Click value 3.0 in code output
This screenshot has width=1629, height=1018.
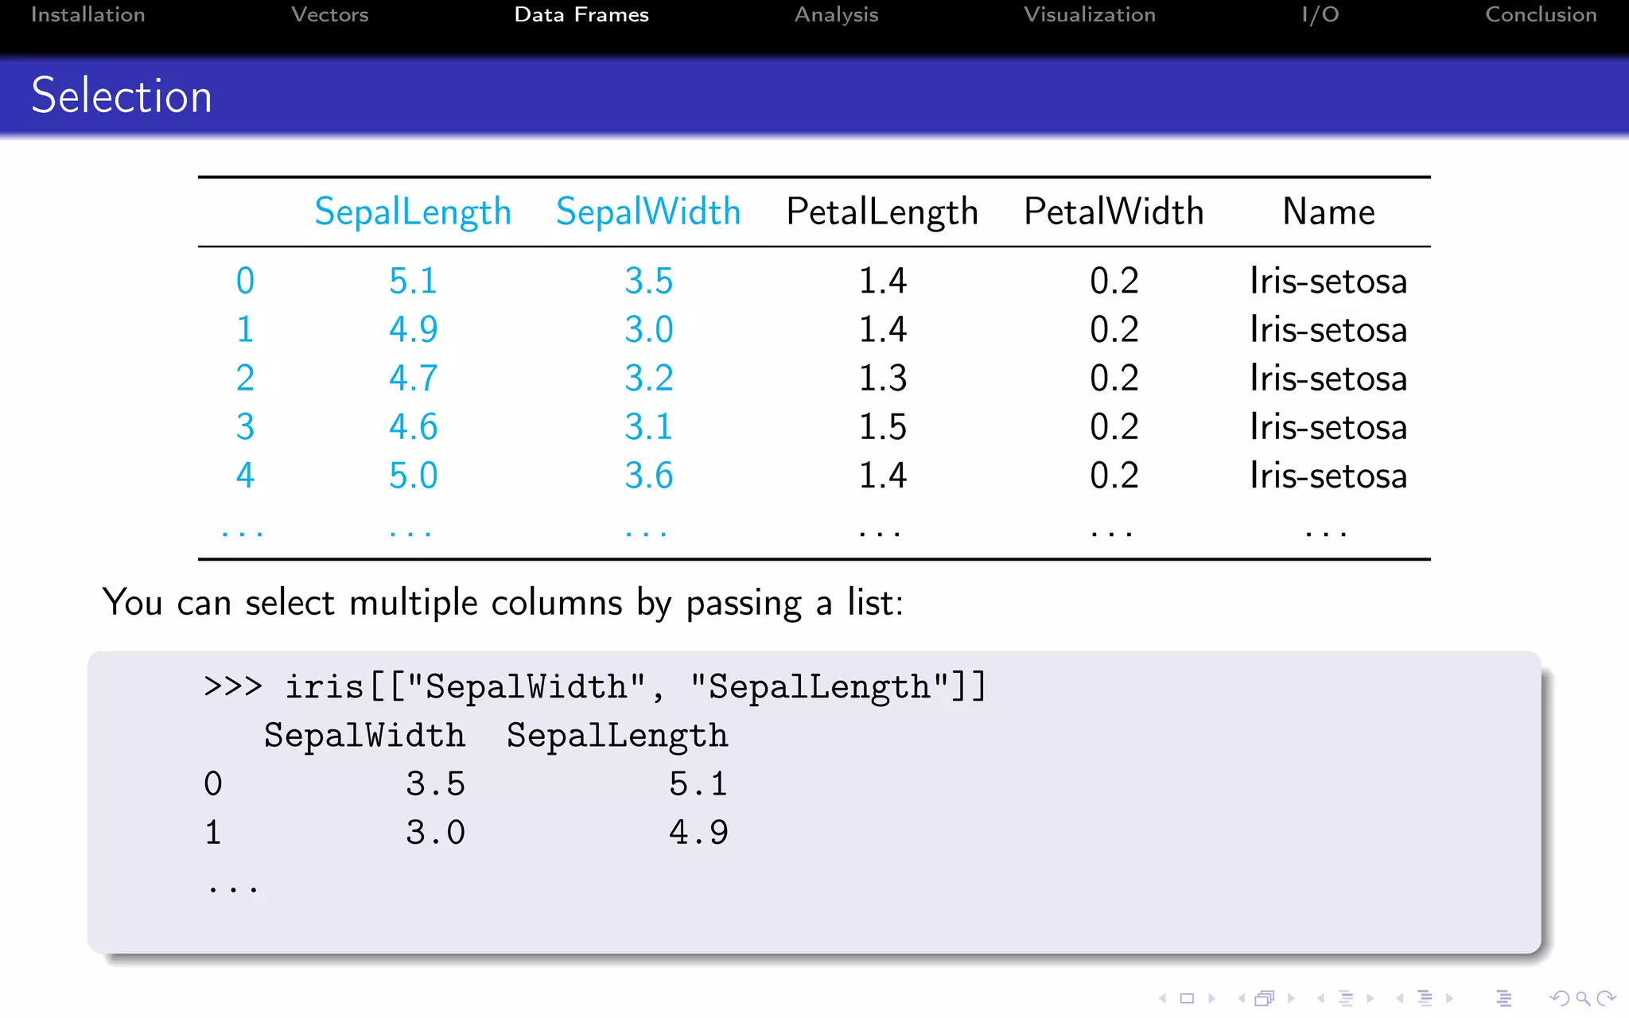pos(435,833)
